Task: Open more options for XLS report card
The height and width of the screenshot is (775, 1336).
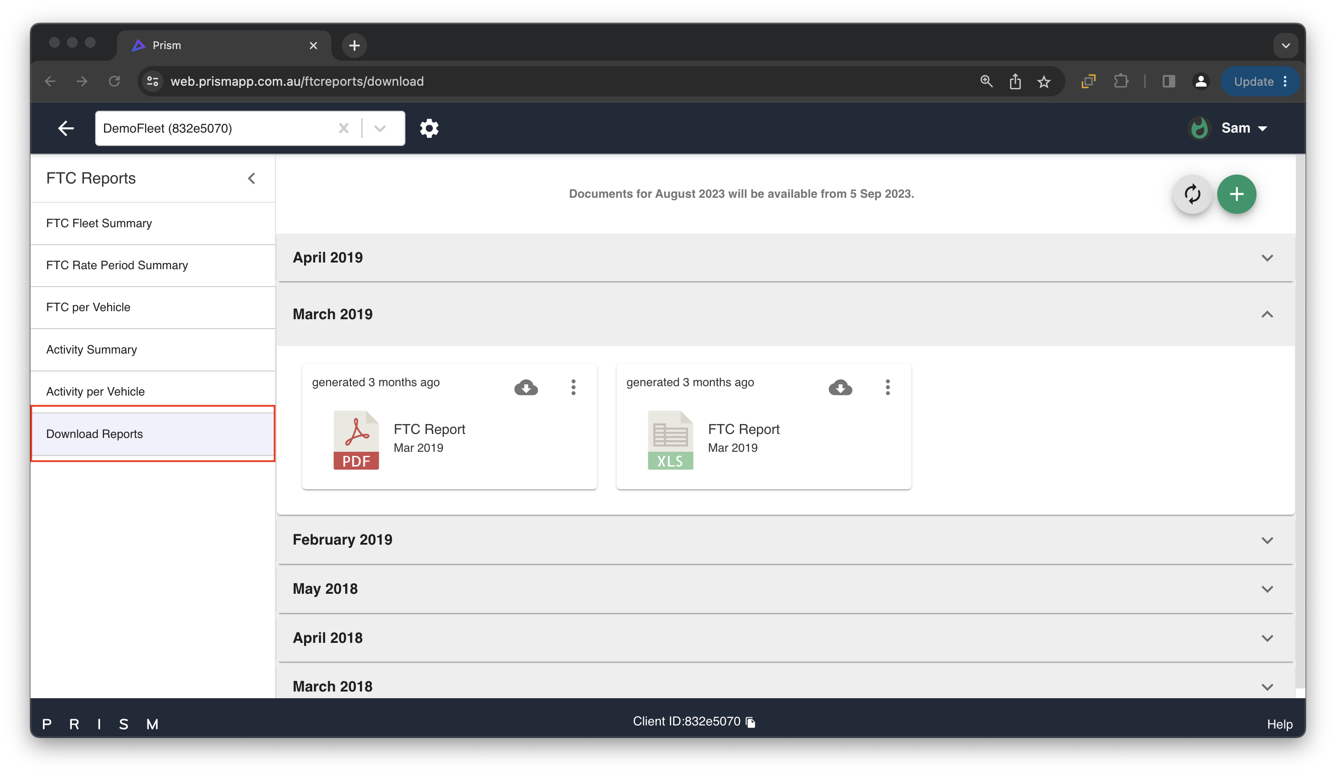Action: [x=888, y=387]
